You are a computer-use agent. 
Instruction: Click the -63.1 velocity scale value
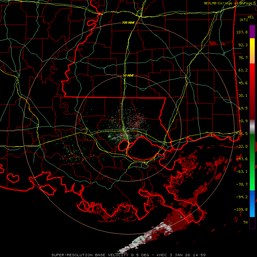(242, 172)
